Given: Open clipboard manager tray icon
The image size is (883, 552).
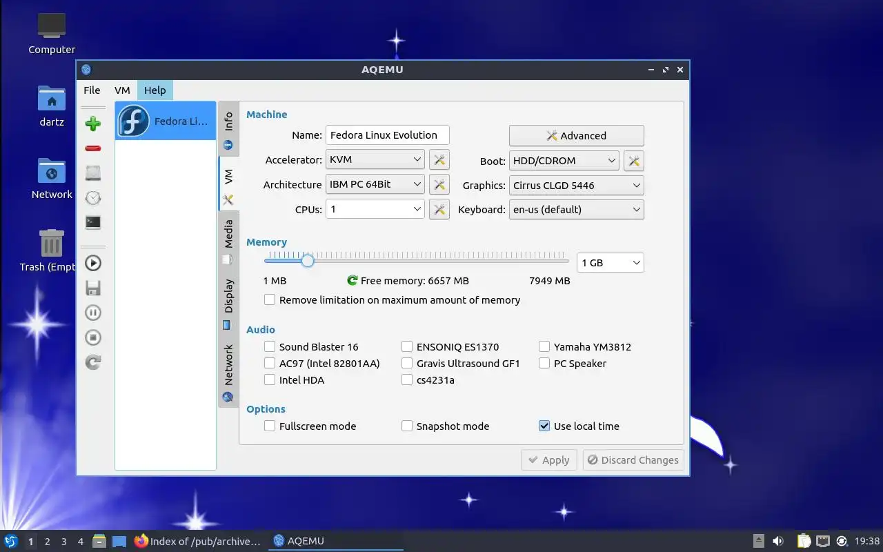Looking at the screenshot, I should click(804, 541).
